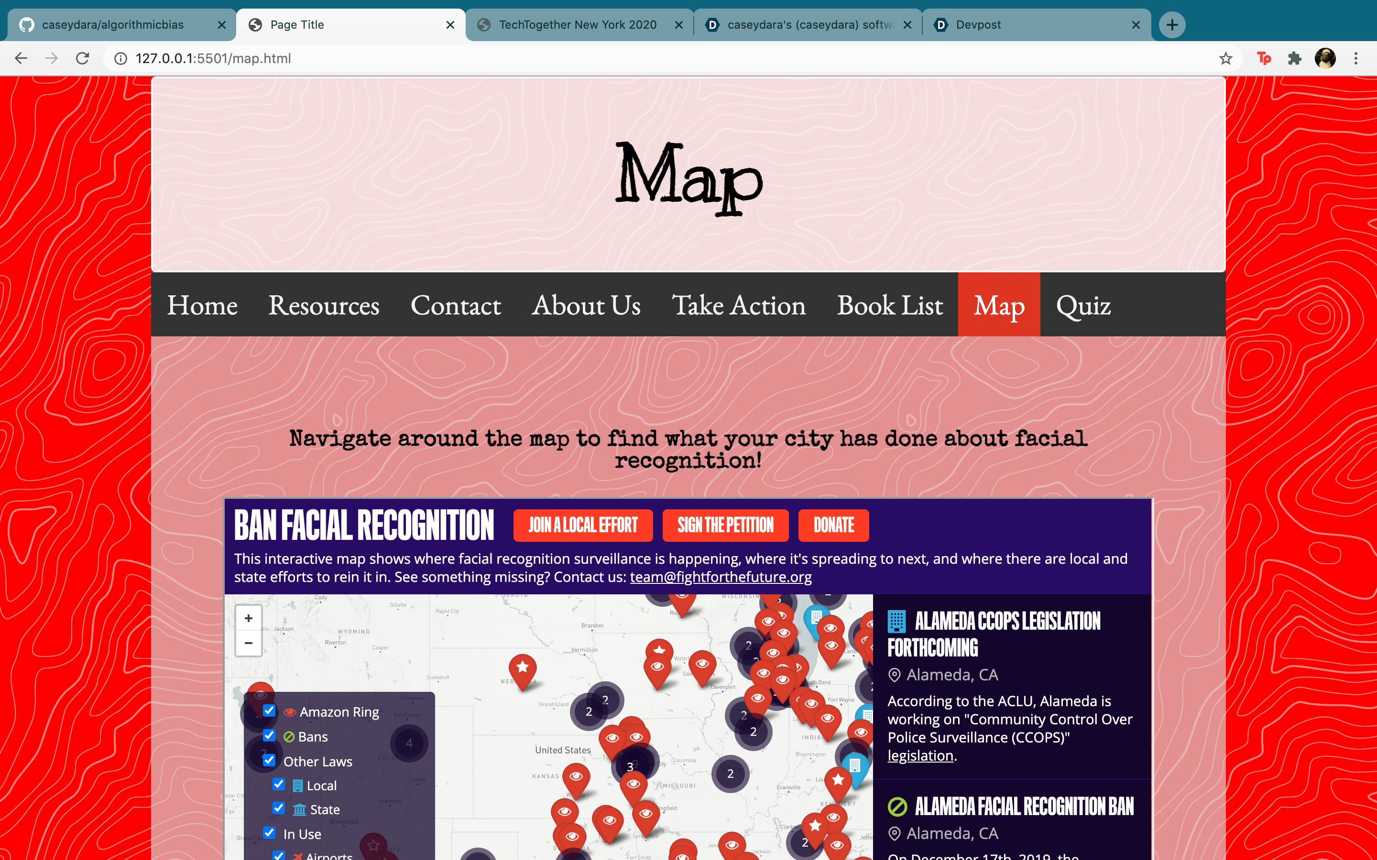Click the browser reload page icon
Viewport: 1377px width, 860px height.
[x=83, y=58]
